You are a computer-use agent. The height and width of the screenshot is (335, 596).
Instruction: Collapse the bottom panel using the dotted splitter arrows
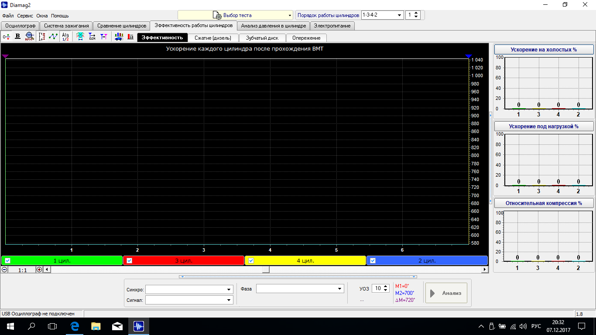[298, 277]
